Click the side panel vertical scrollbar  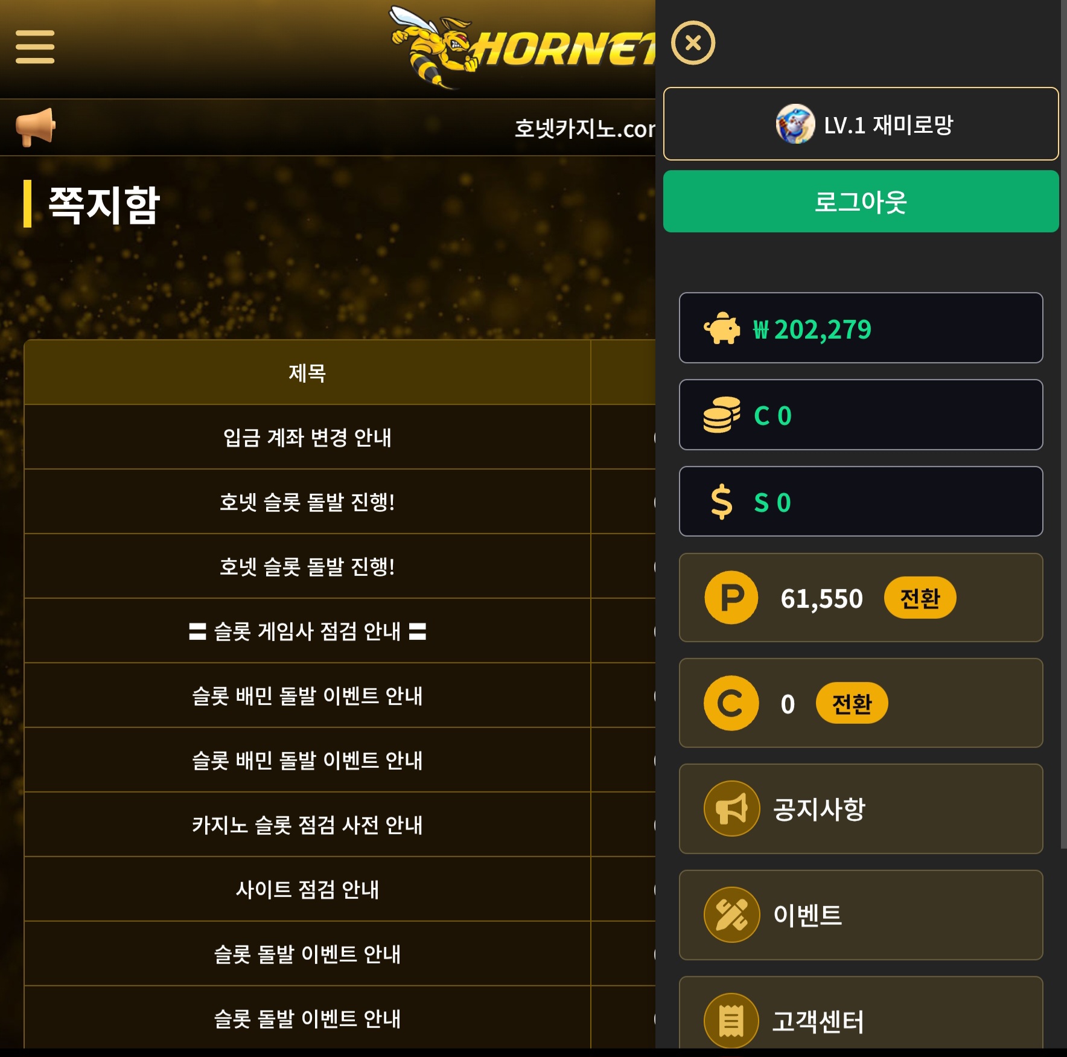pyautogui.click(x=1063, y=424)
